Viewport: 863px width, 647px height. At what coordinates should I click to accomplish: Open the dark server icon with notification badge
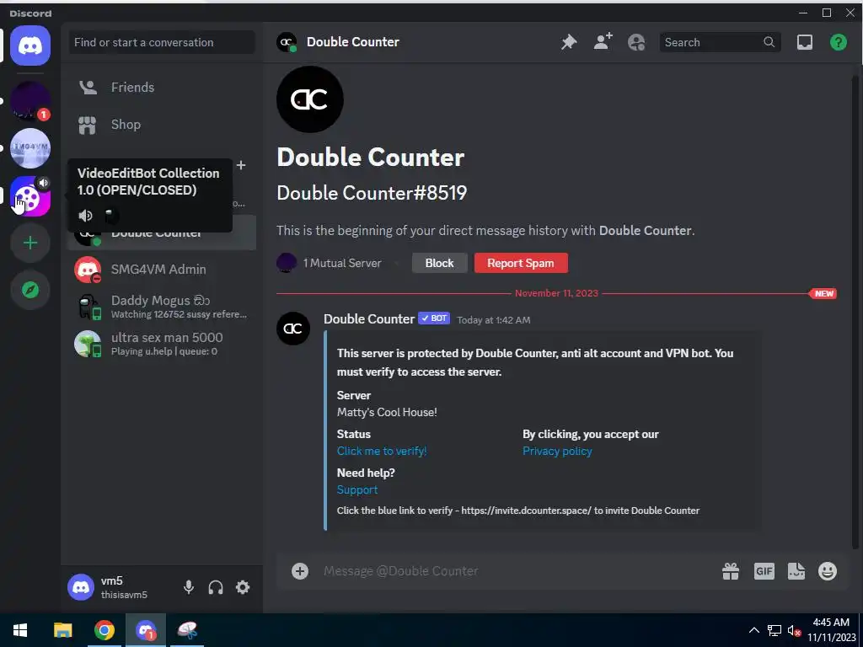pos(30,101)
